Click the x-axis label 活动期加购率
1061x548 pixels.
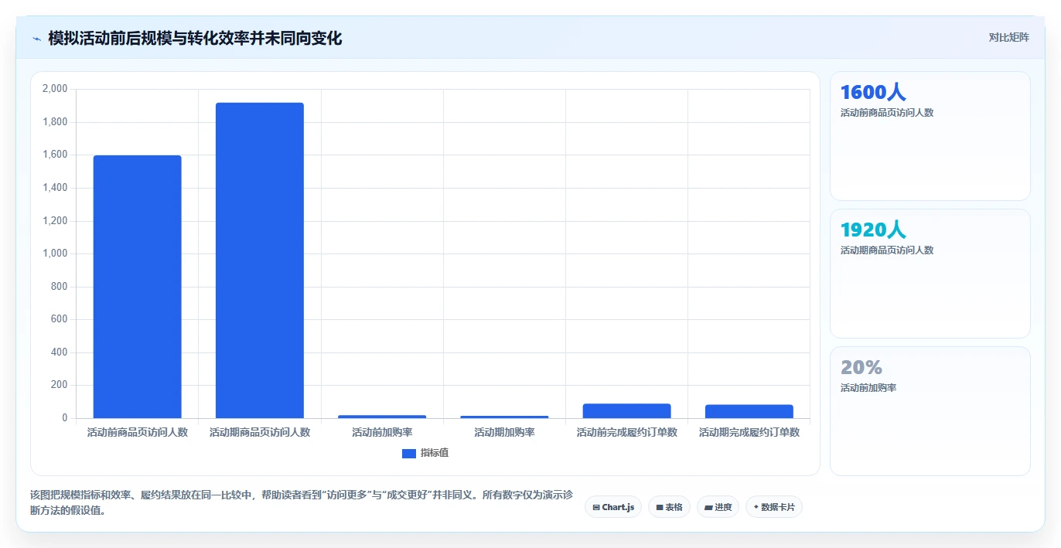point(504,433)
